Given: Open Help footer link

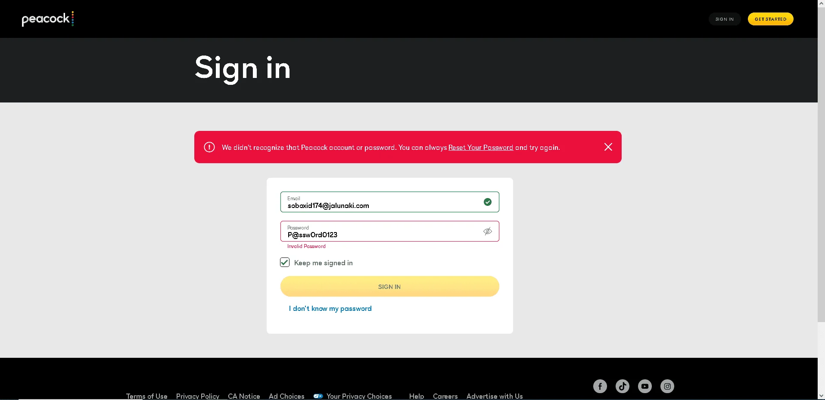Looking at the screenshot, I should click(x=417, y=396).
